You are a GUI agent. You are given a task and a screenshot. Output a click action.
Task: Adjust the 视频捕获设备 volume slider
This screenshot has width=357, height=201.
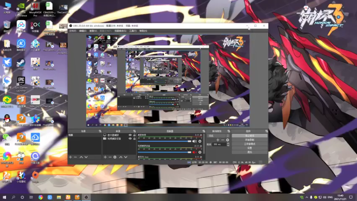(x=164, y=152)
